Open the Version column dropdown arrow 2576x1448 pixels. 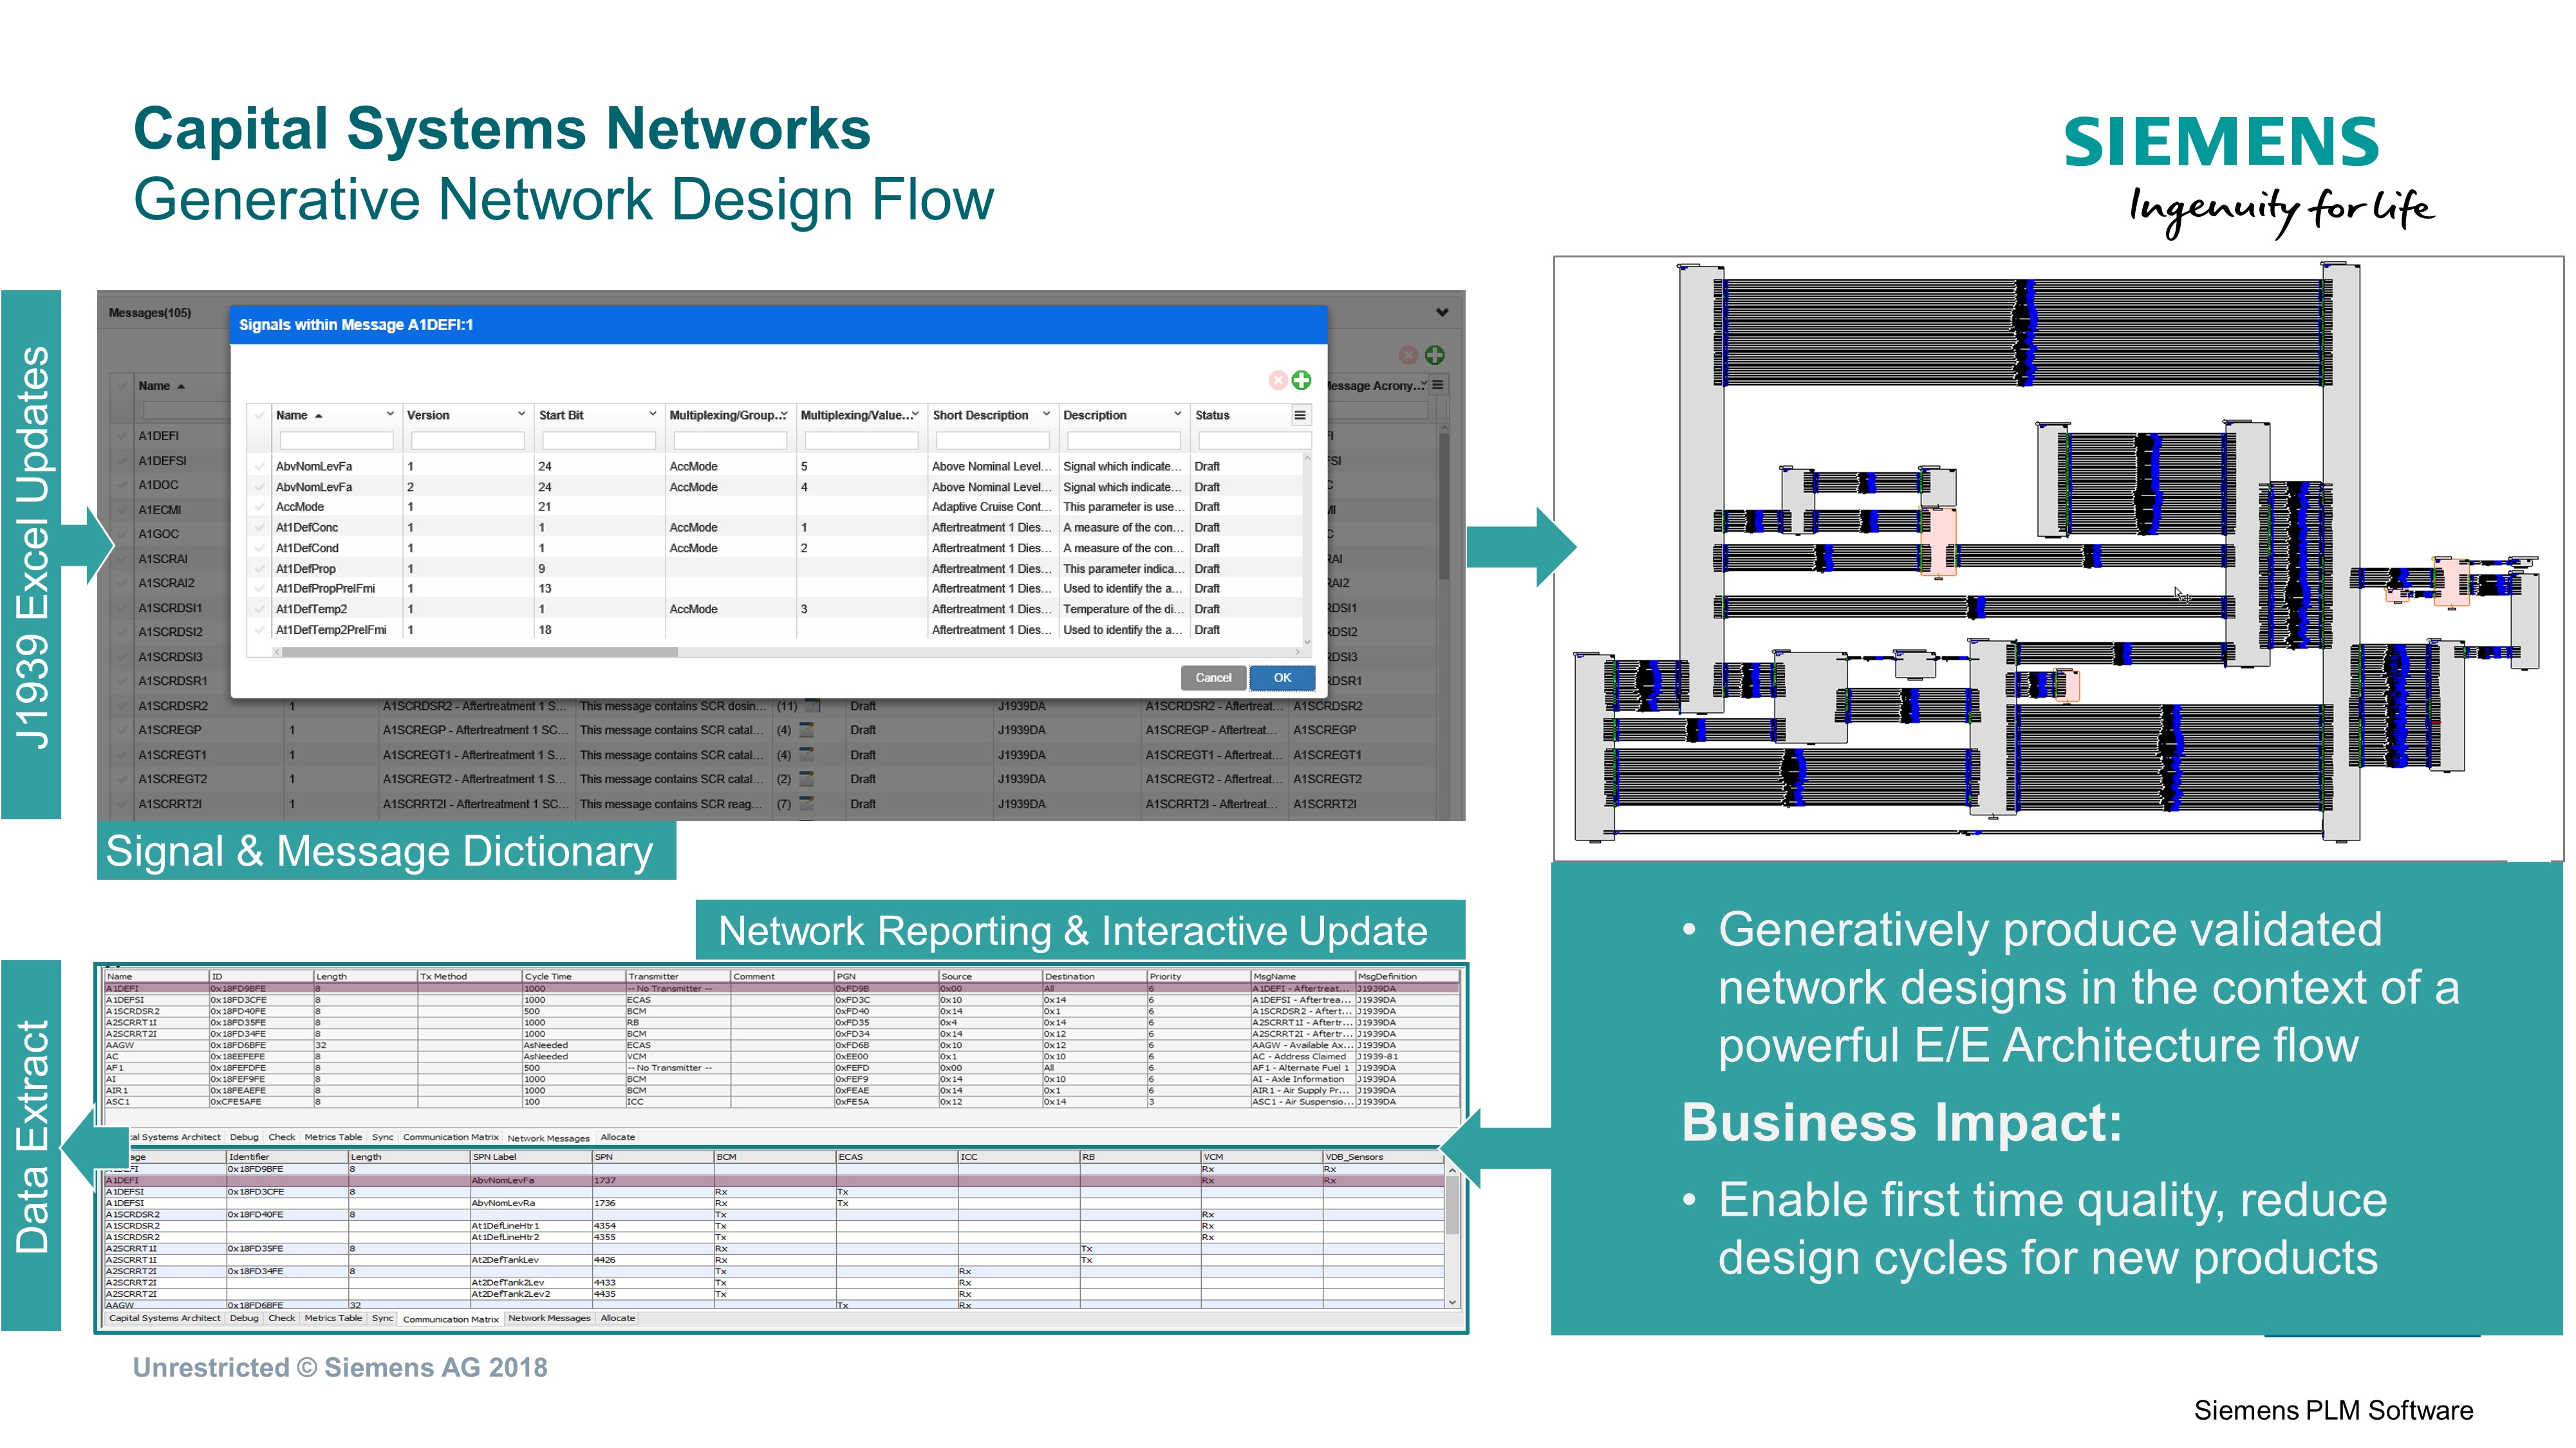click(521, 414)
